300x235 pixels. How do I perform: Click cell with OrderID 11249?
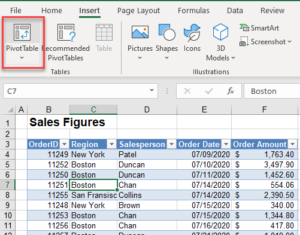point(49,154)
